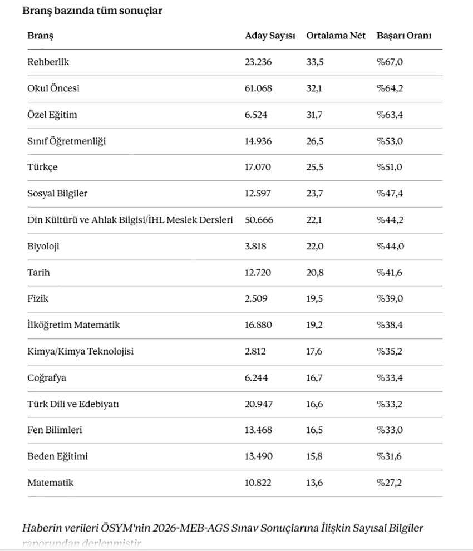
Task: Click the Ortalama Net column header
Action: tap(336, 36)
